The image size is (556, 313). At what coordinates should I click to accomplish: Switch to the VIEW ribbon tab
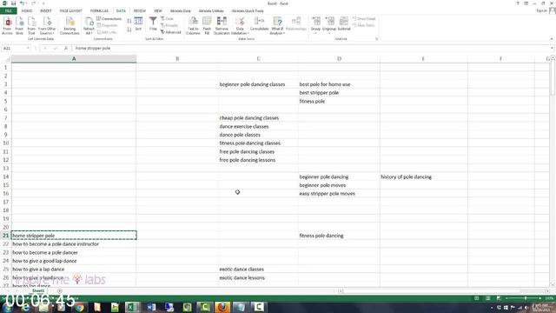click(158, 11)
